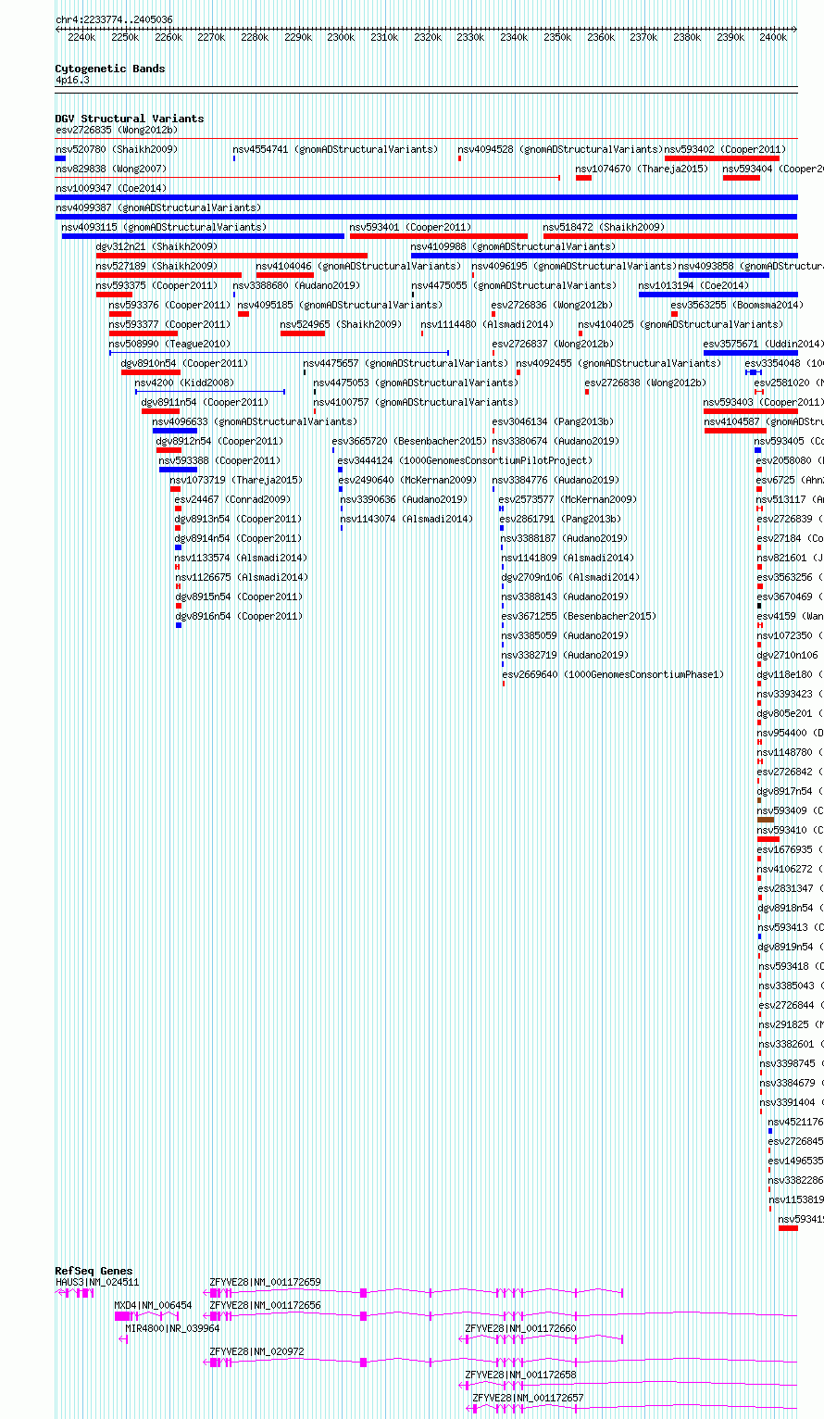Click the long blue bar of nsv1009347
Image resolution: width=824 pixels, height=1419 pixels.
tap(426, 197)
